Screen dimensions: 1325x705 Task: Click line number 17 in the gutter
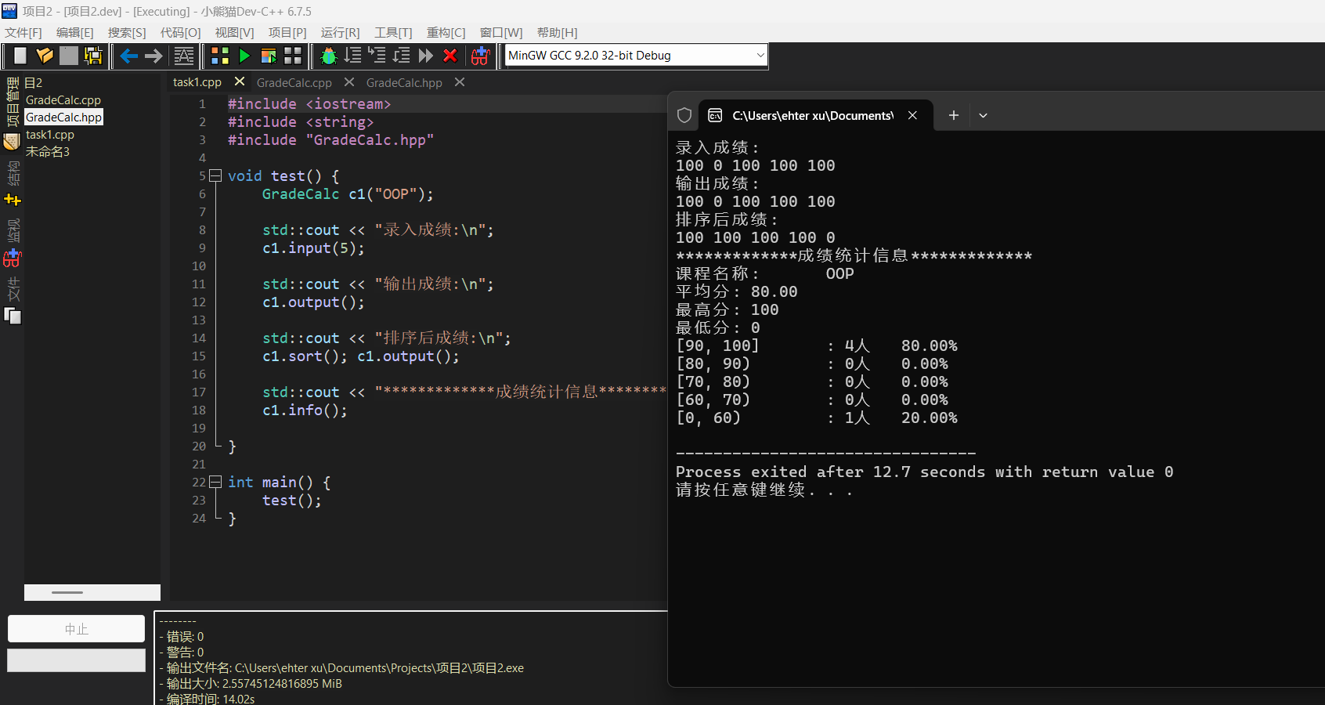coord(199,392)
